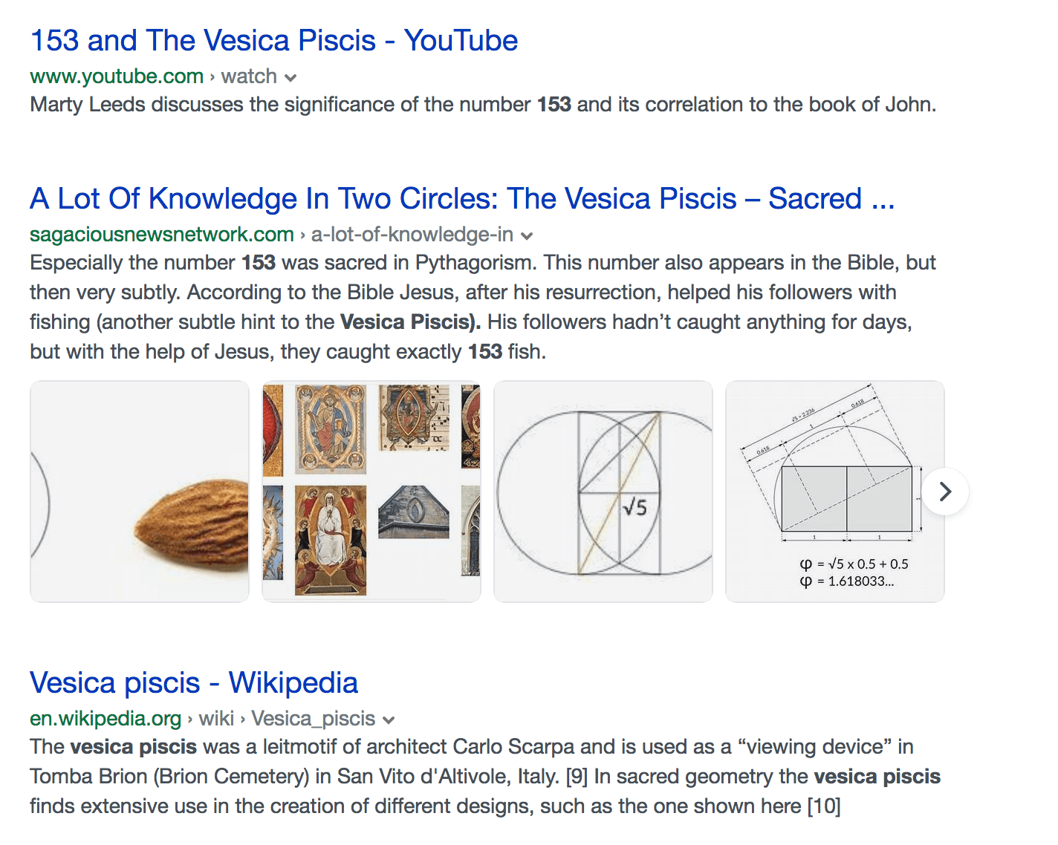Open the '153 and The Vesica Piscis - YouTube' result
The height and width of the screenshot is (845, 1058).
[x=273, y=41]
